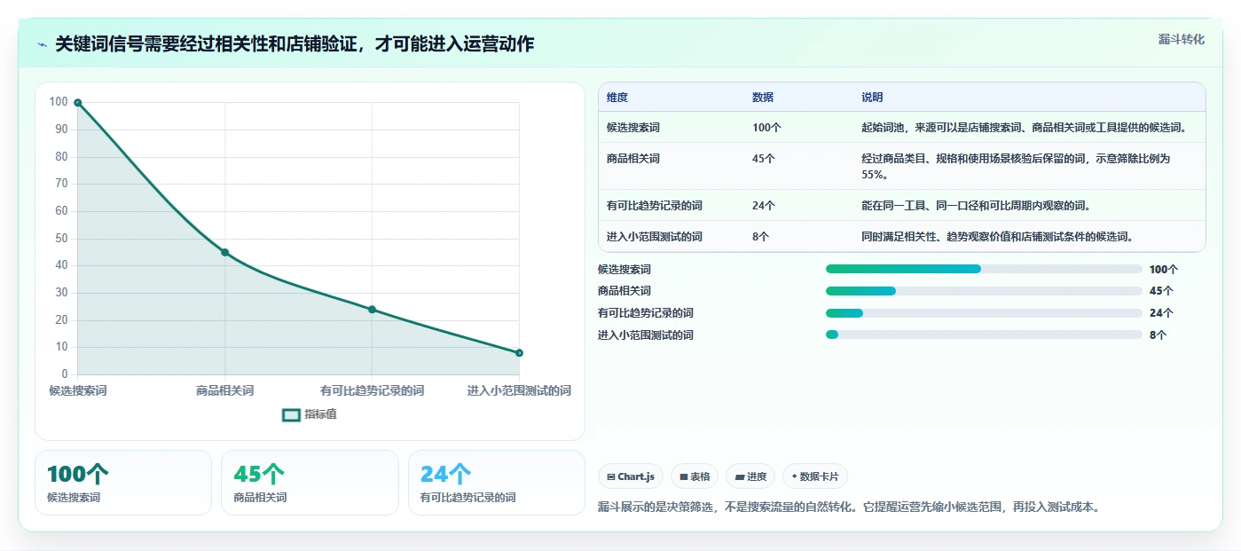
Task: Click the 45个 table cell
Action: pyautogui.click(x=764, y=159)
